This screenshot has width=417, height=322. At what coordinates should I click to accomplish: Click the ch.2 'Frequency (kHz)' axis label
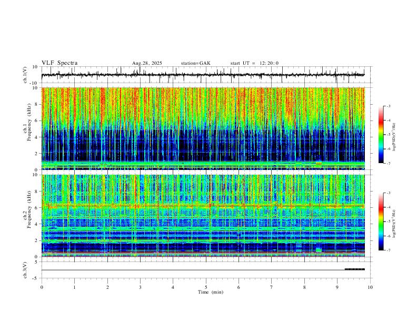(x=29, y=210)
